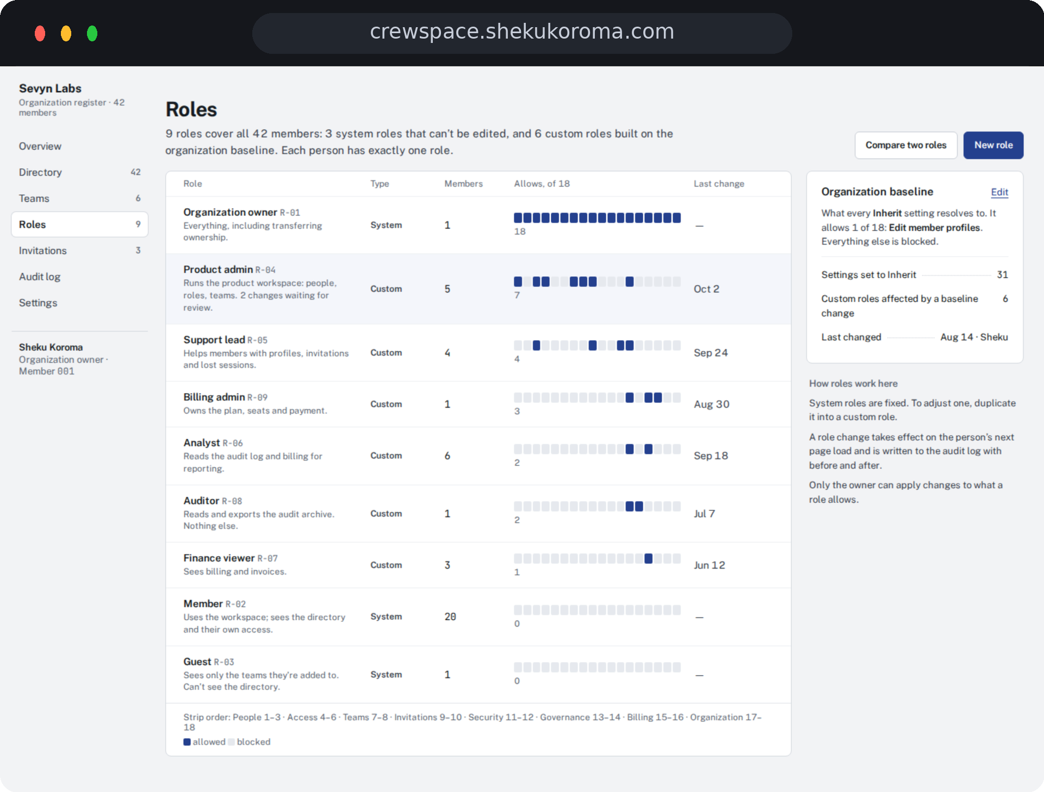This screenshot has width=1044, height=792.
Task: Edit the Organization baseline
Action: (999, 192)
